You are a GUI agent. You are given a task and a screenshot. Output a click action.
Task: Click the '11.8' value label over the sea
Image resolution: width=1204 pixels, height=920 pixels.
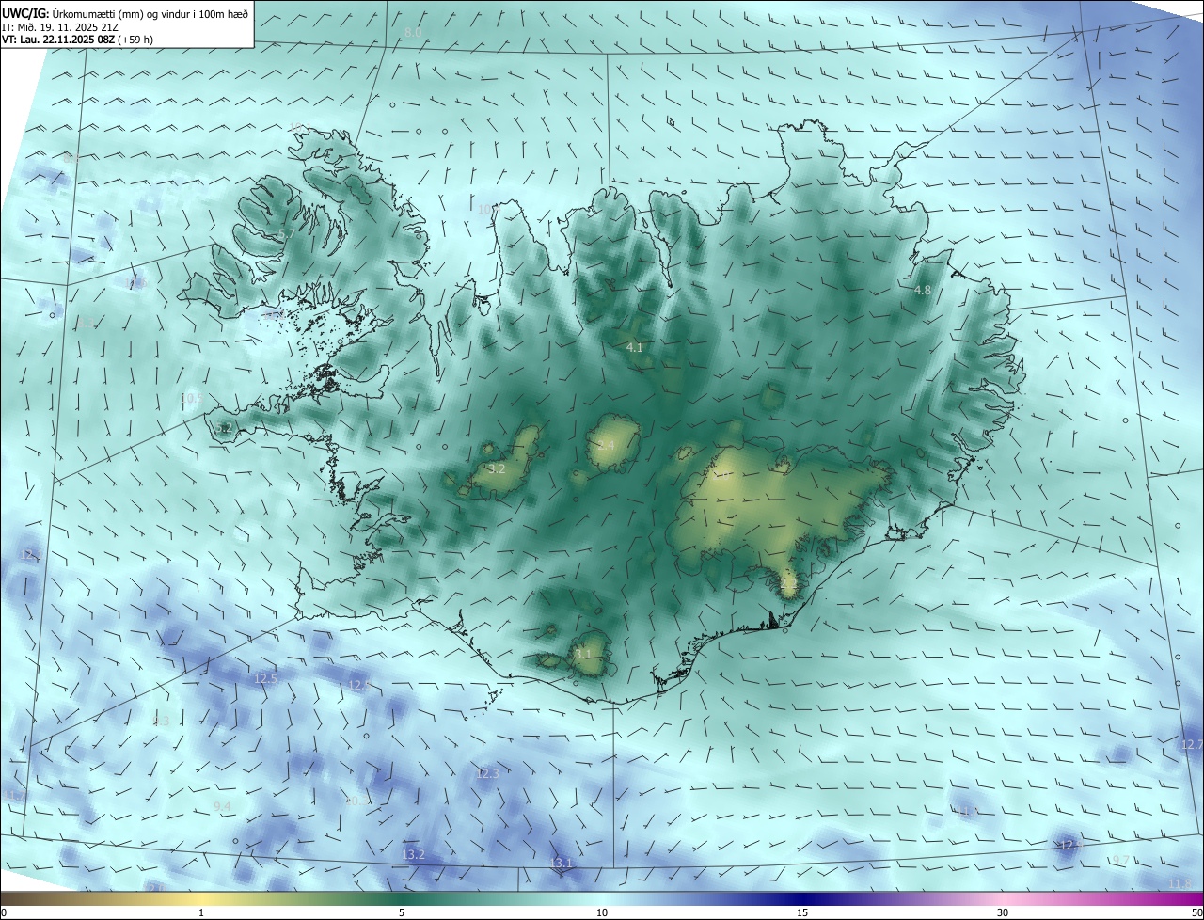[1180, 883]
